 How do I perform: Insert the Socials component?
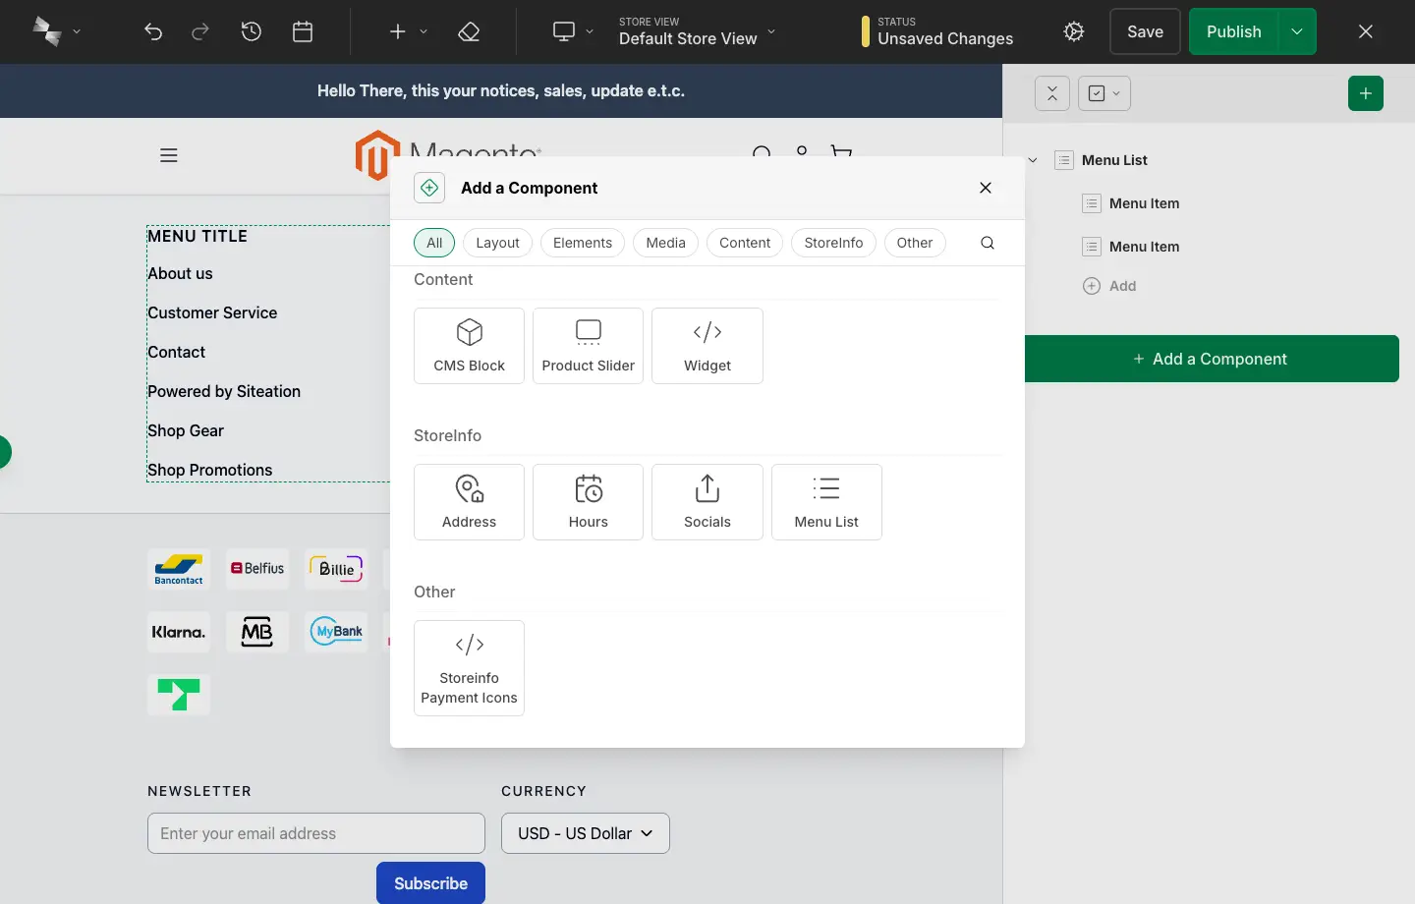[x=707, y=502]
